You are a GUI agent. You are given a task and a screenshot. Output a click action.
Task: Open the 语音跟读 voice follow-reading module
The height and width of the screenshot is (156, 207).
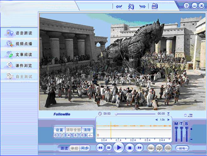click(x=19, y=33)
